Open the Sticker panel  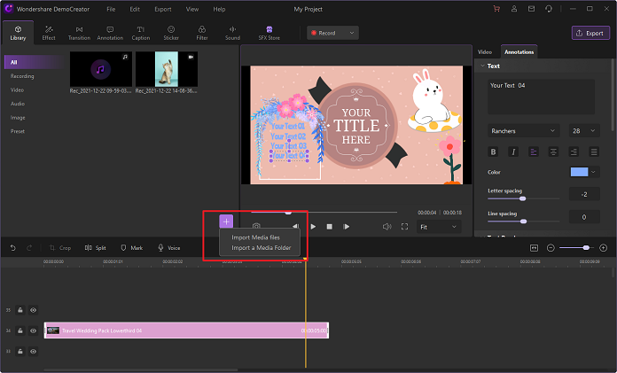171,33
